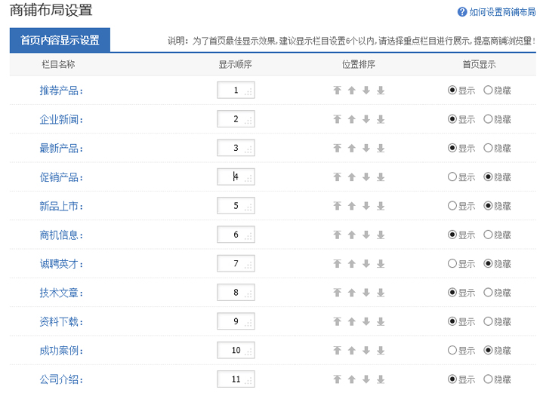Screen dimensions: 540x396
Task: Click the 推荐产品 column name
Action: (61, 91)
